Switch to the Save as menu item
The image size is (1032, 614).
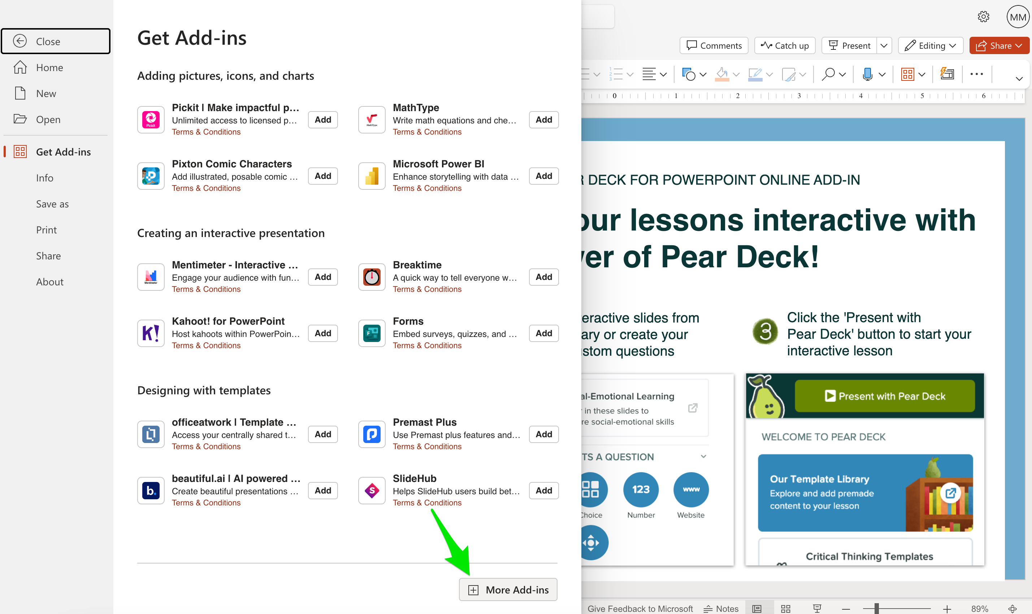coord(52,203)
